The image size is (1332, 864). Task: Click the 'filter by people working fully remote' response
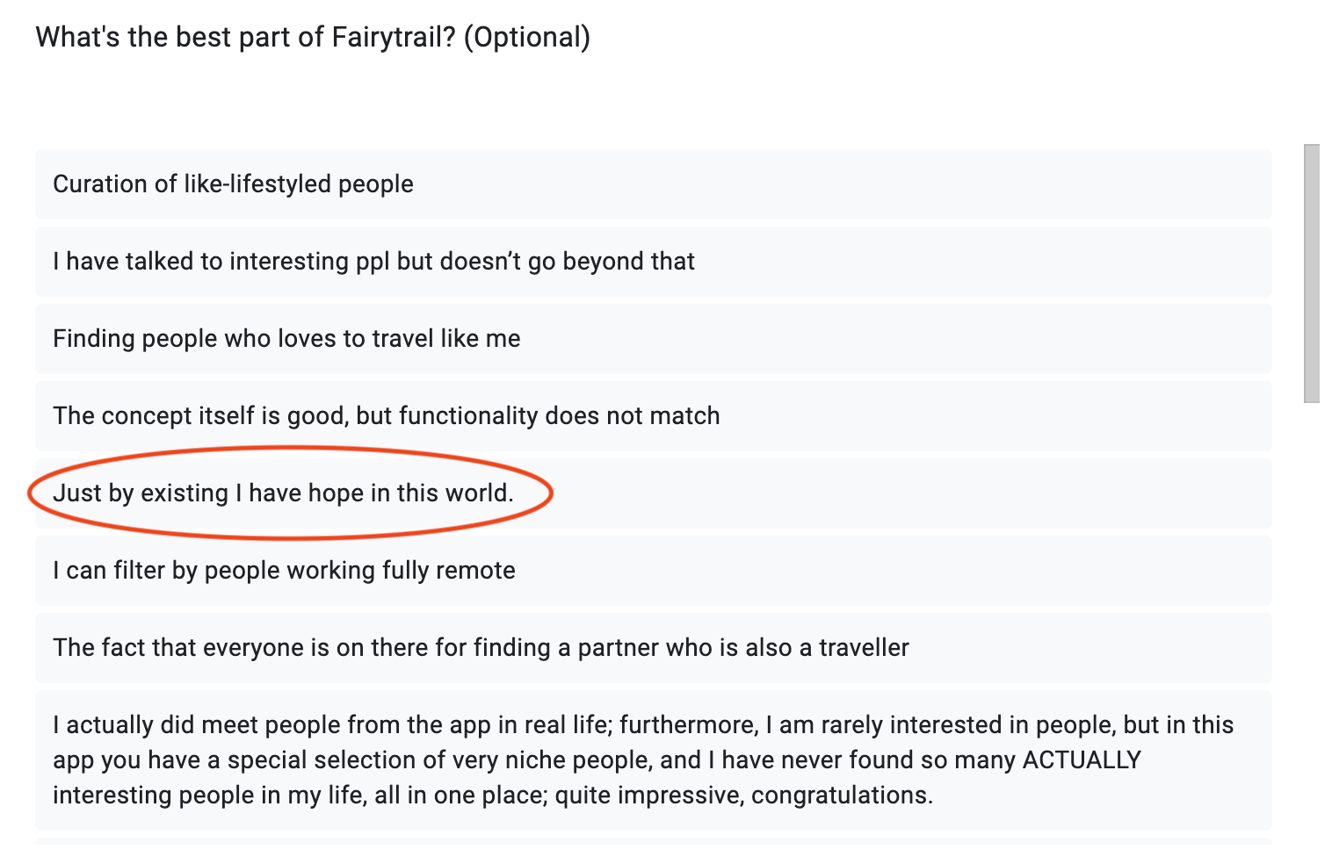(654, 571)
